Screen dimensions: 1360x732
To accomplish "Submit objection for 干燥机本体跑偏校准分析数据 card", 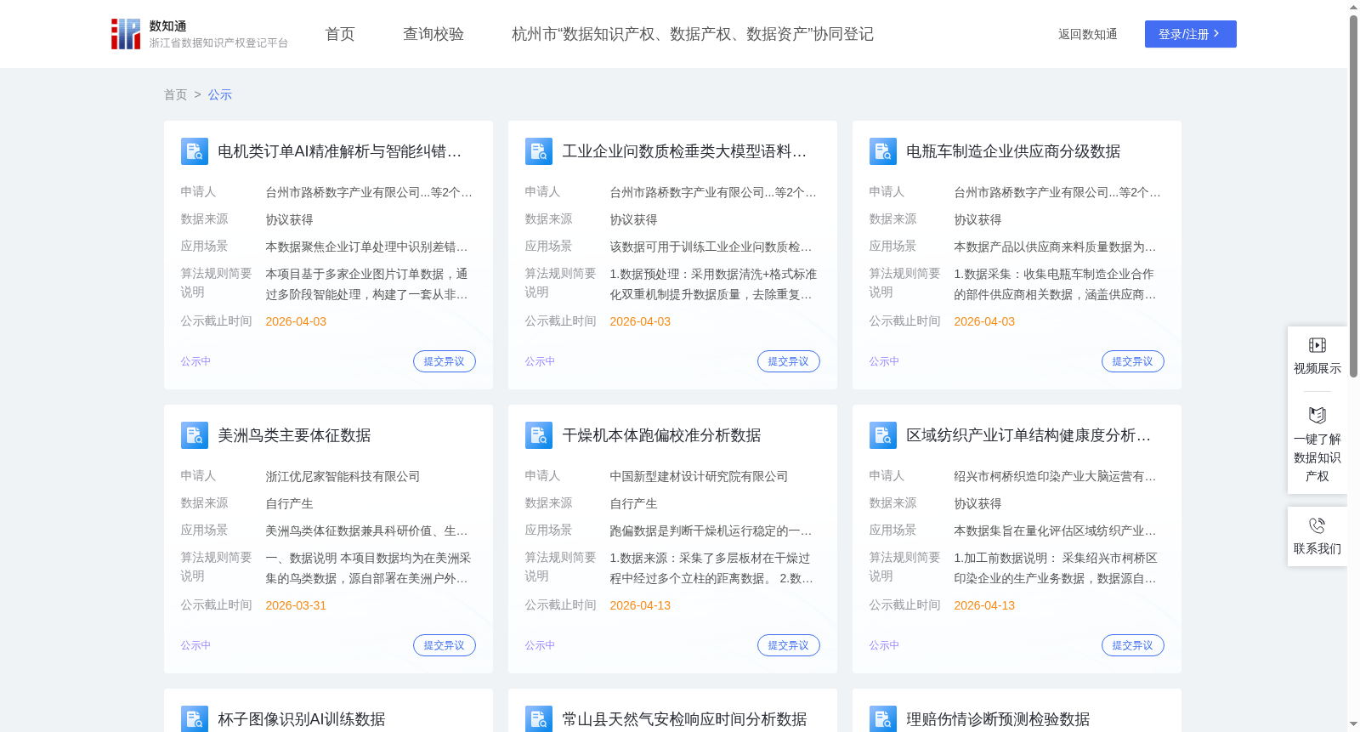I will coord(789,645).
